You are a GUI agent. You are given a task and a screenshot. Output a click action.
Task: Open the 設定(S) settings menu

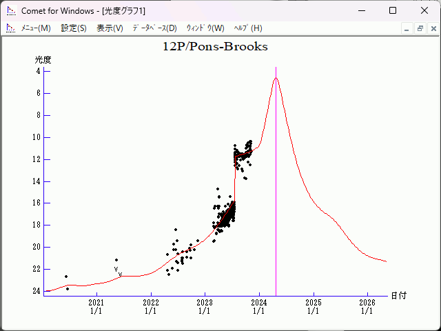coord(74,28)
